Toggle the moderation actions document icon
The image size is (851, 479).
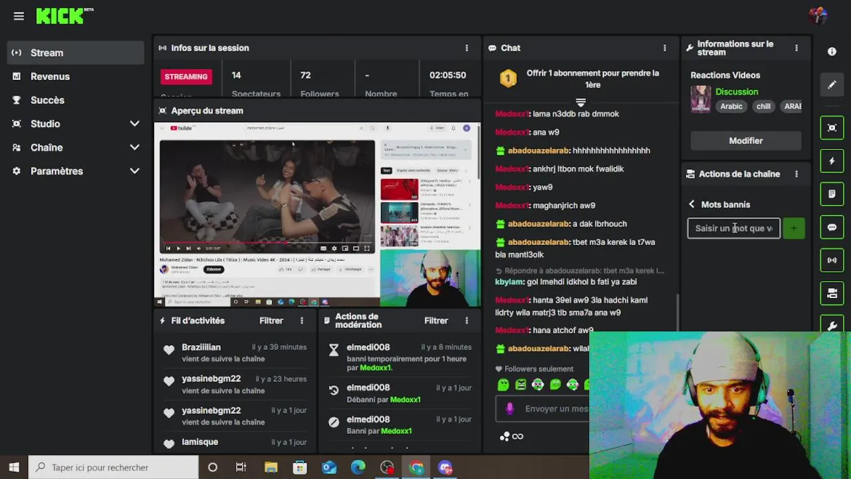tap(832, 194)
